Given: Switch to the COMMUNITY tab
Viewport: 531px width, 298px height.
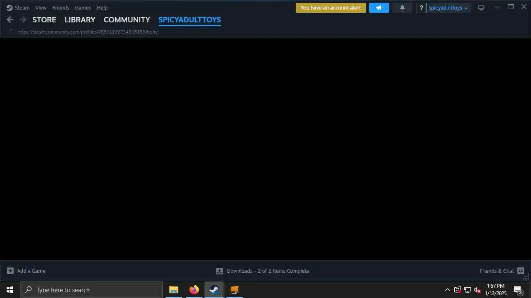Looking at the screenshot, I should [127, 19].
